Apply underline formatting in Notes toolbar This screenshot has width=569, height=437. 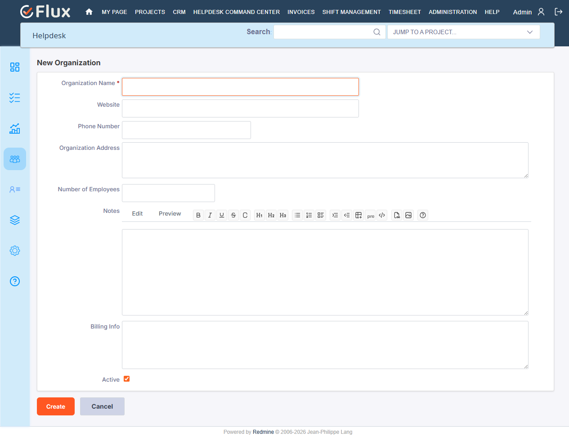[222, 215]
